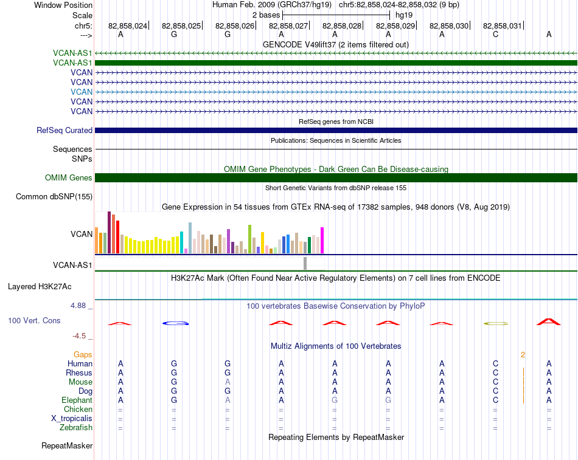Open the OMIM Genes track label

tap(69, 177)
